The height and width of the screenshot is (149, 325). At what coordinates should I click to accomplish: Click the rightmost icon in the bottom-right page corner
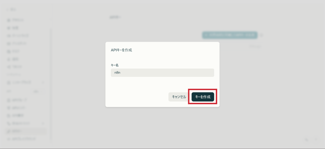(316, 140)
